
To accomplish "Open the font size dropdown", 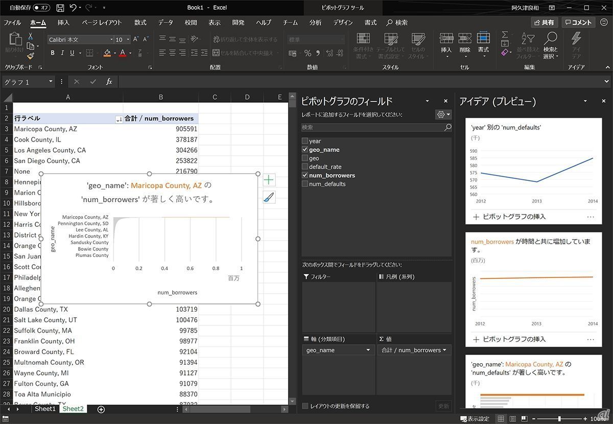I will (127, 40).
